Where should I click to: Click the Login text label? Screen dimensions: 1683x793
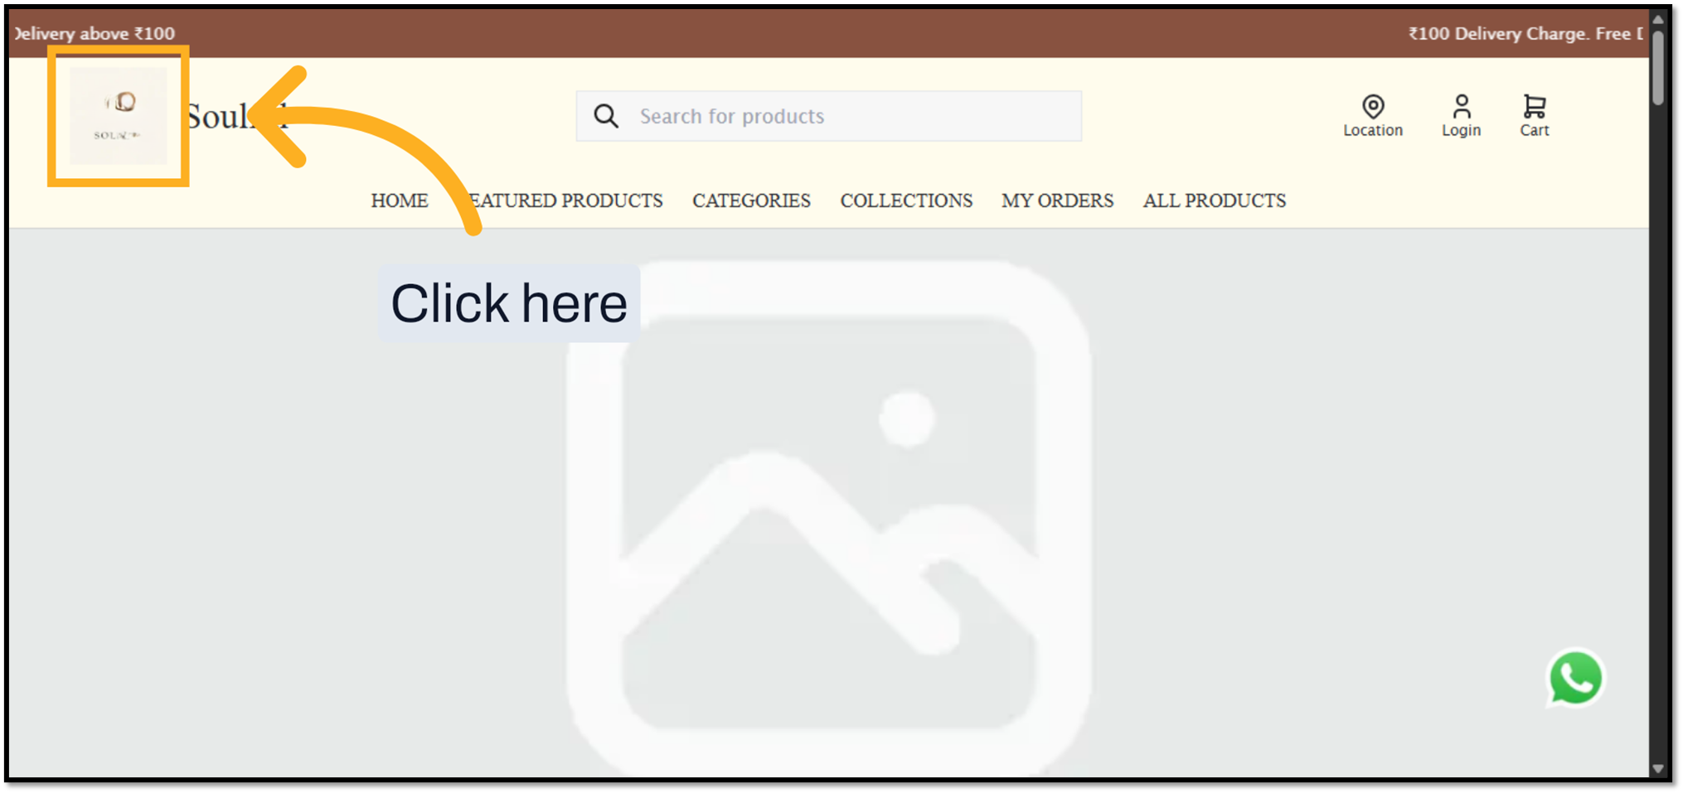click(x=1461, y=130)
